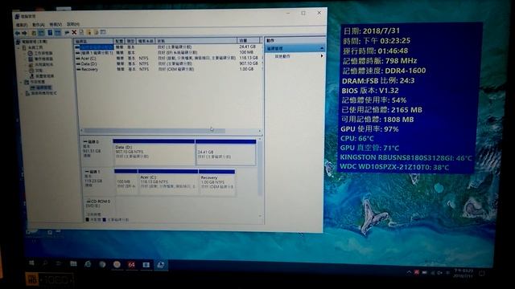The width and height of the screenshot is (515, 289).
Task: Click the blue Help icon in the toolbar
Action: [x=50, y=32]
